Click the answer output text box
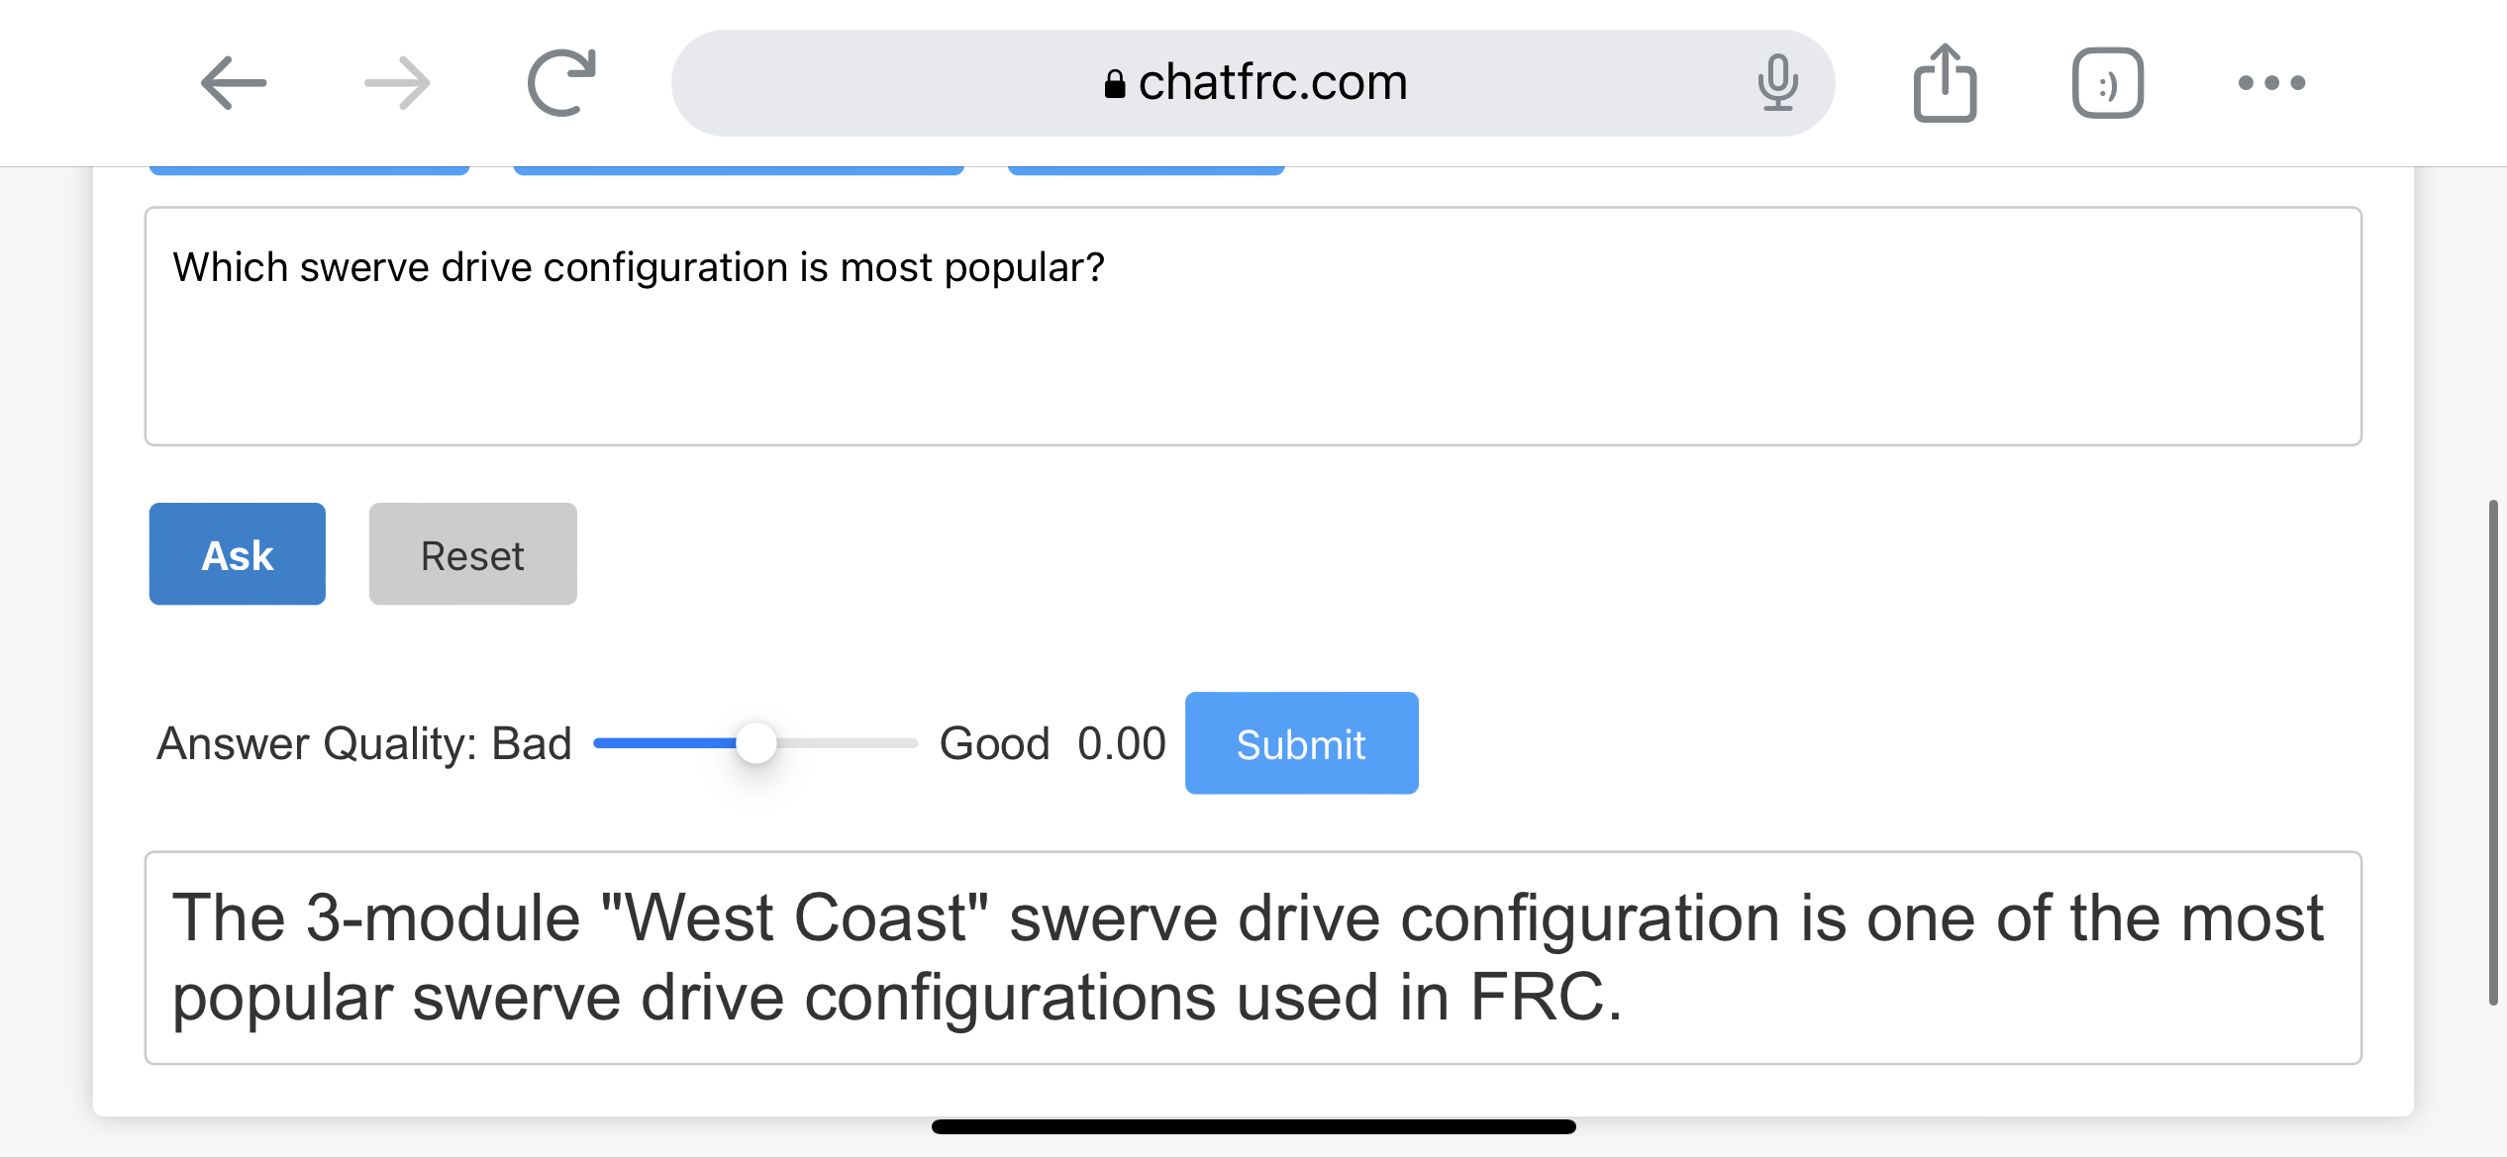This screenshot has width=2507, height=1158. tap(1253, 958)
